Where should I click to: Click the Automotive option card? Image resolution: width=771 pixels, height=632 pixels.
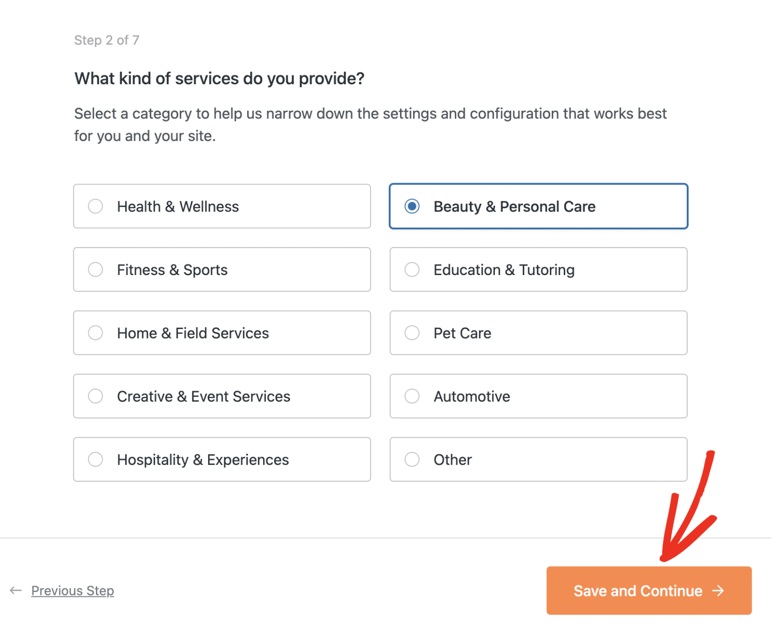pos(538,396)
